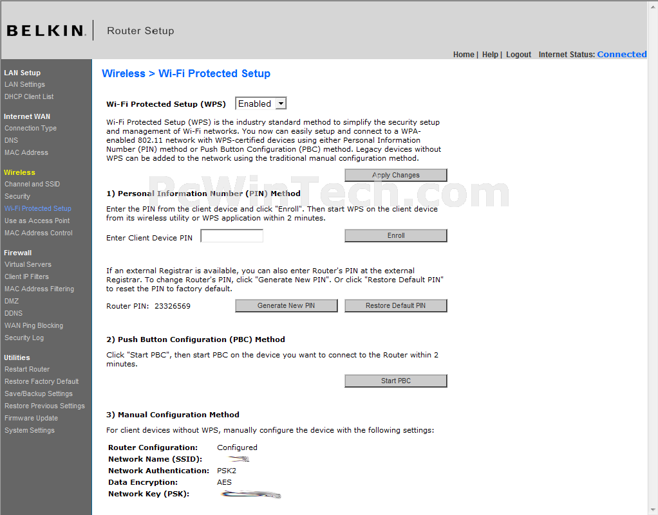Open the Help link
The height and width of the screenshot is (515, 658).
[490, 55]
